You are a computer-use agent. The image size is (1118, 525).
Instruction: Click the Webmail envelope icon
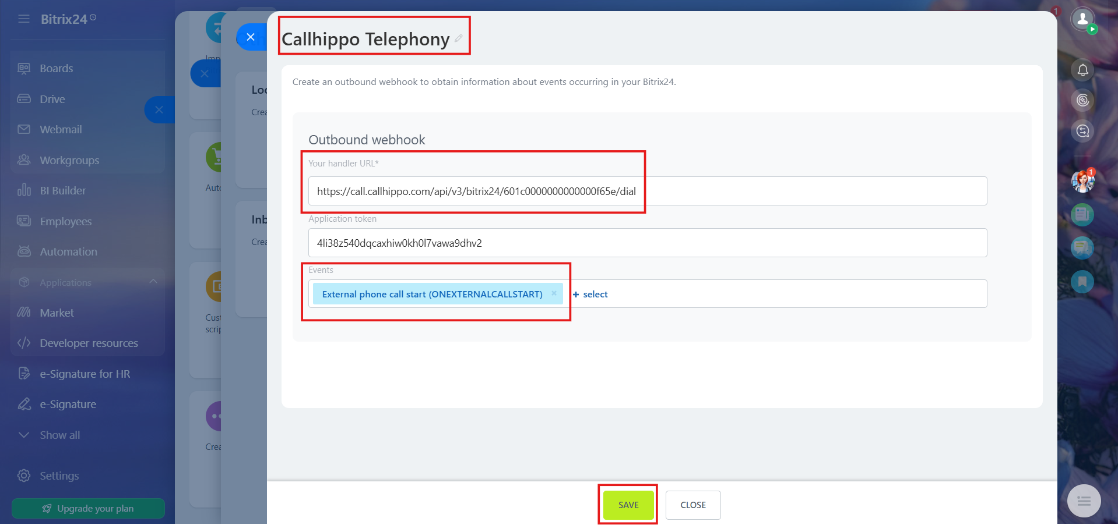(x=24, y=129)
